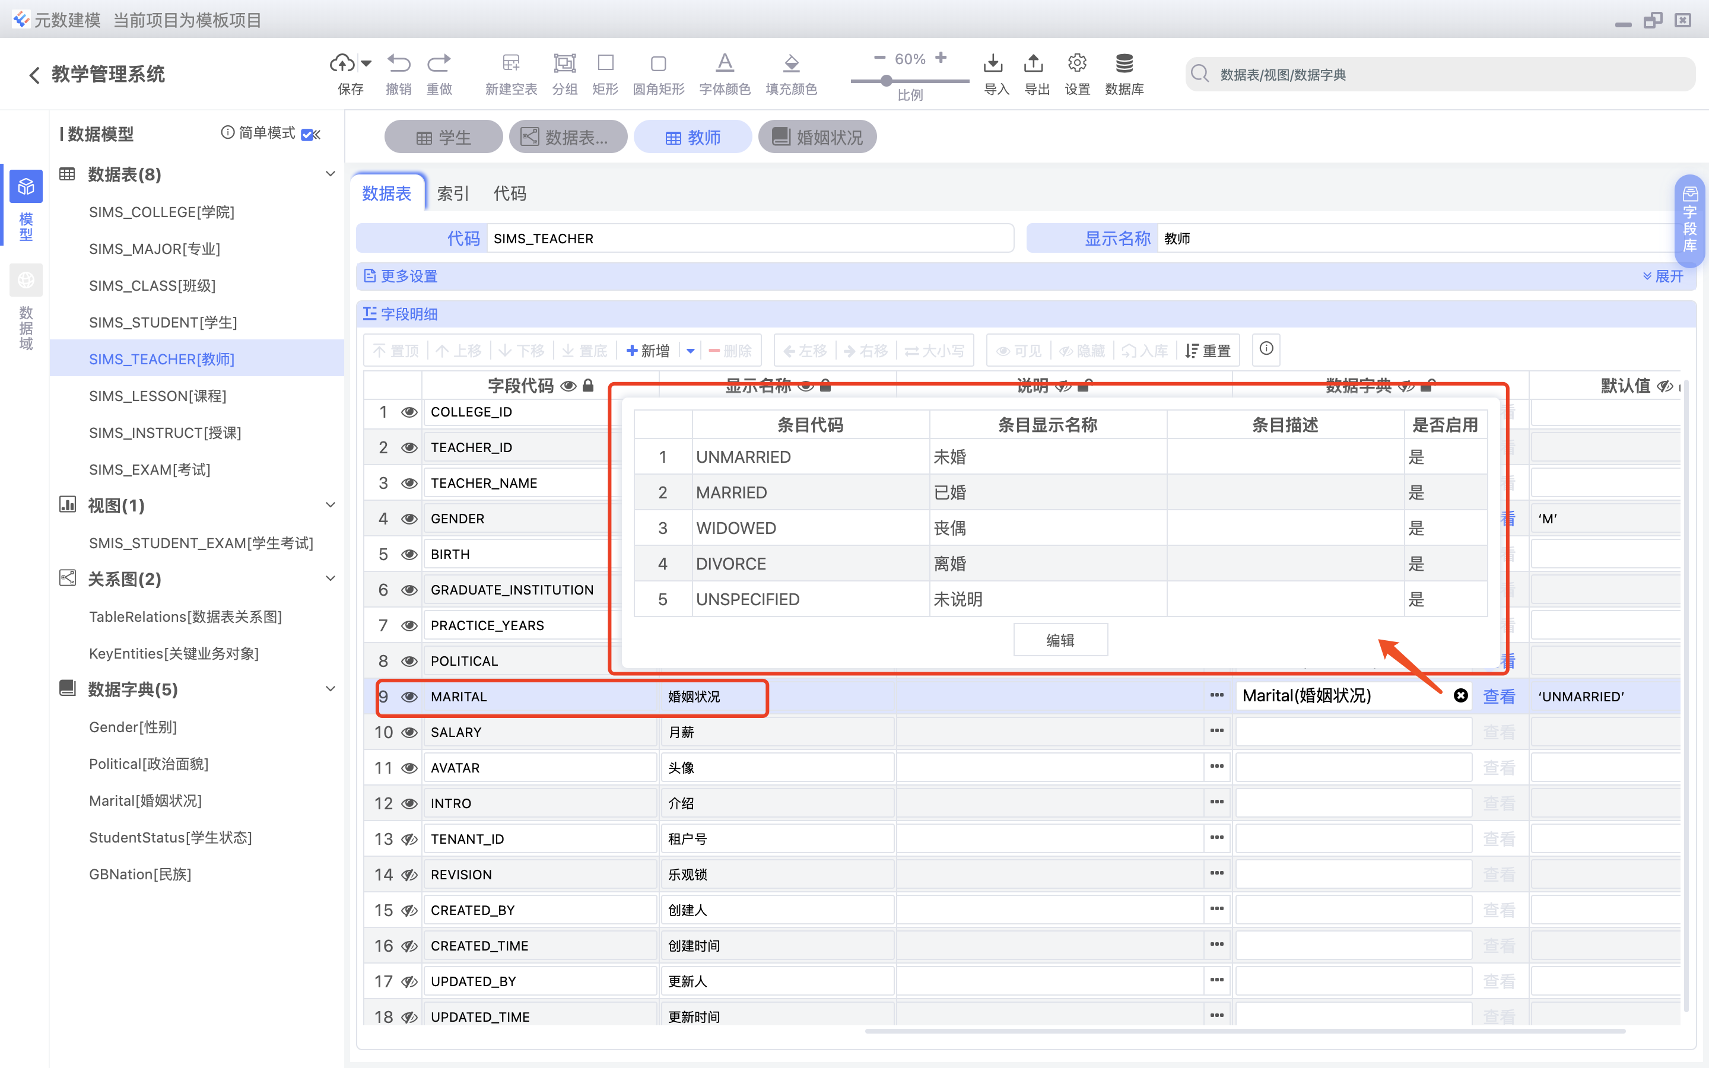1709x1068 pixels.
Task: Switch to the Index tab
Action: point(453,193)
